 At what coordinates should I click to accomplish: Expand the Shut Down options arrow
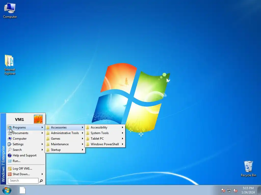(42, 174)
